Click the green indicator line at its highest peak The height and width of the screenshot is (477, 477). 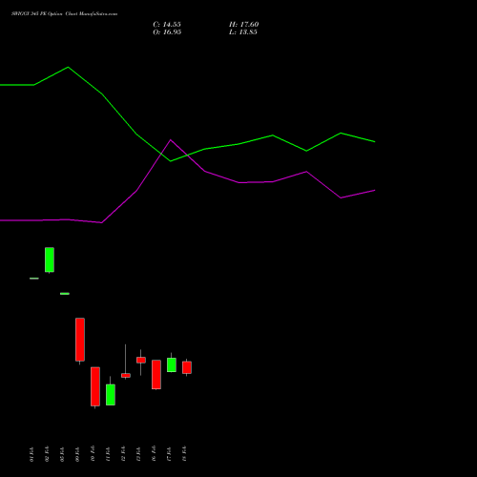pyautogui.click(x=68, y=67)
